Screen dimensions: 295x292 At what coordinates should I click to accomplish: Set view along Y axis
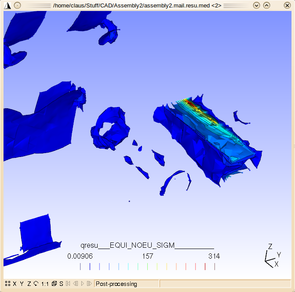[x=22, y=284]
